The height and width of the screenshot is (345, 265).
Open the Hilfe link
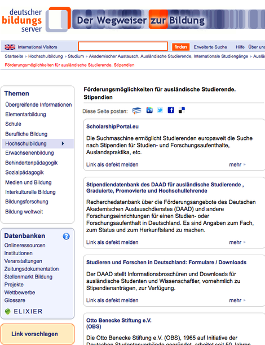click(240, 47)
